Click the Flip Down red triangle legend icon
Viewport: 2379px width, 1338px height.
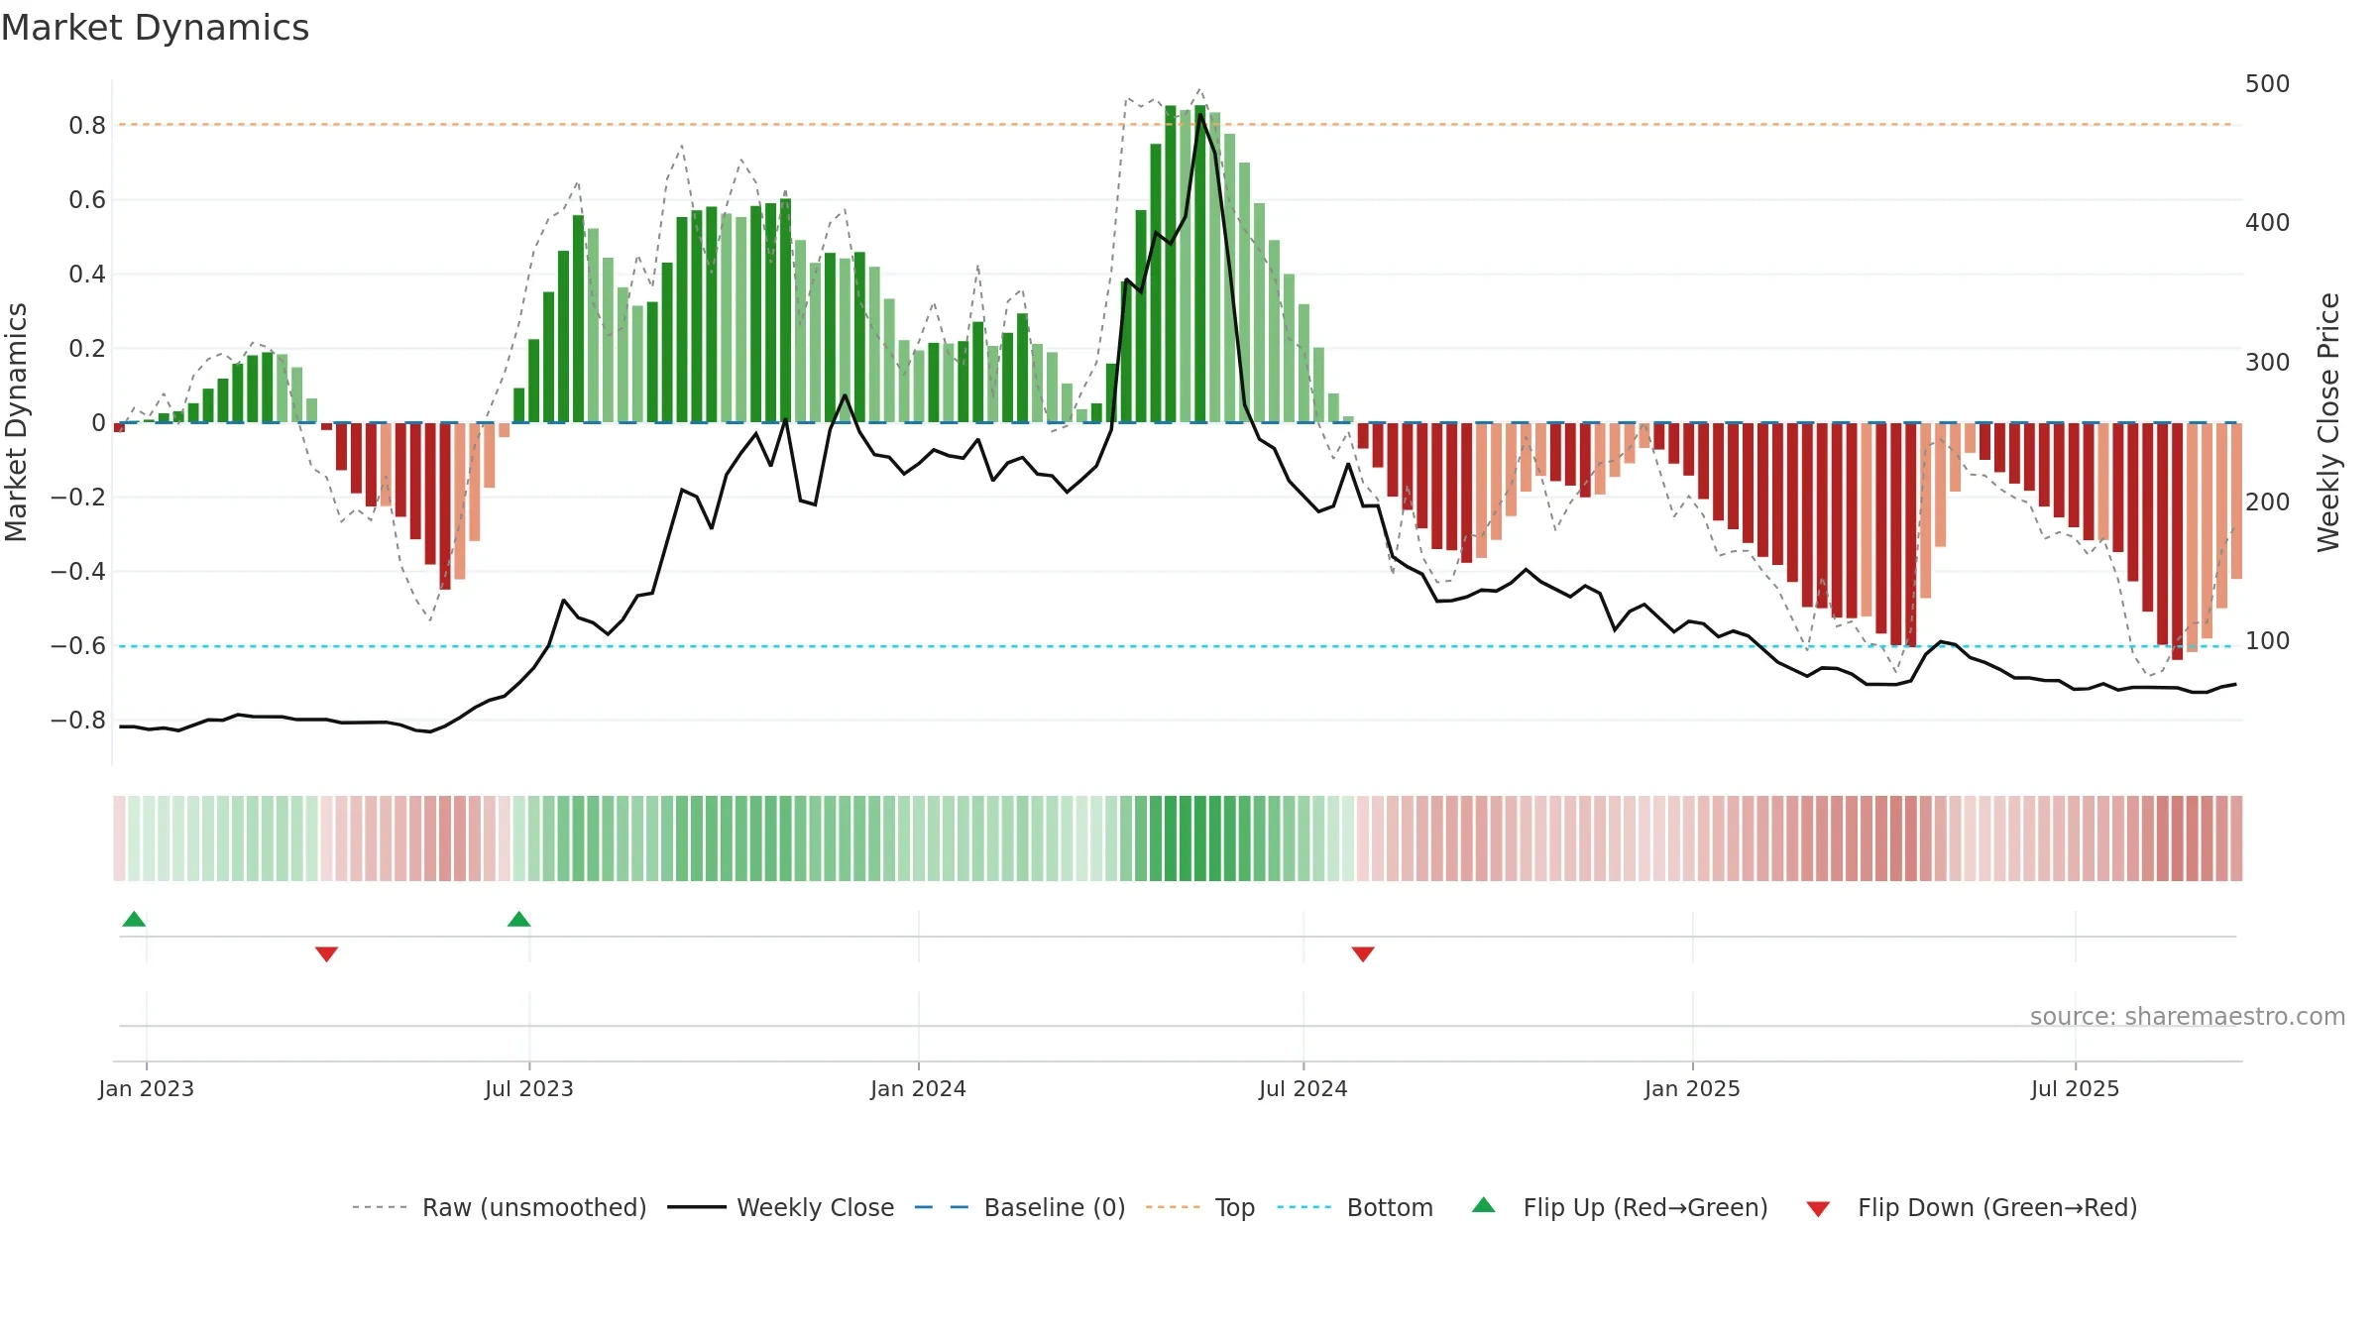(x=1818, y=1209)
